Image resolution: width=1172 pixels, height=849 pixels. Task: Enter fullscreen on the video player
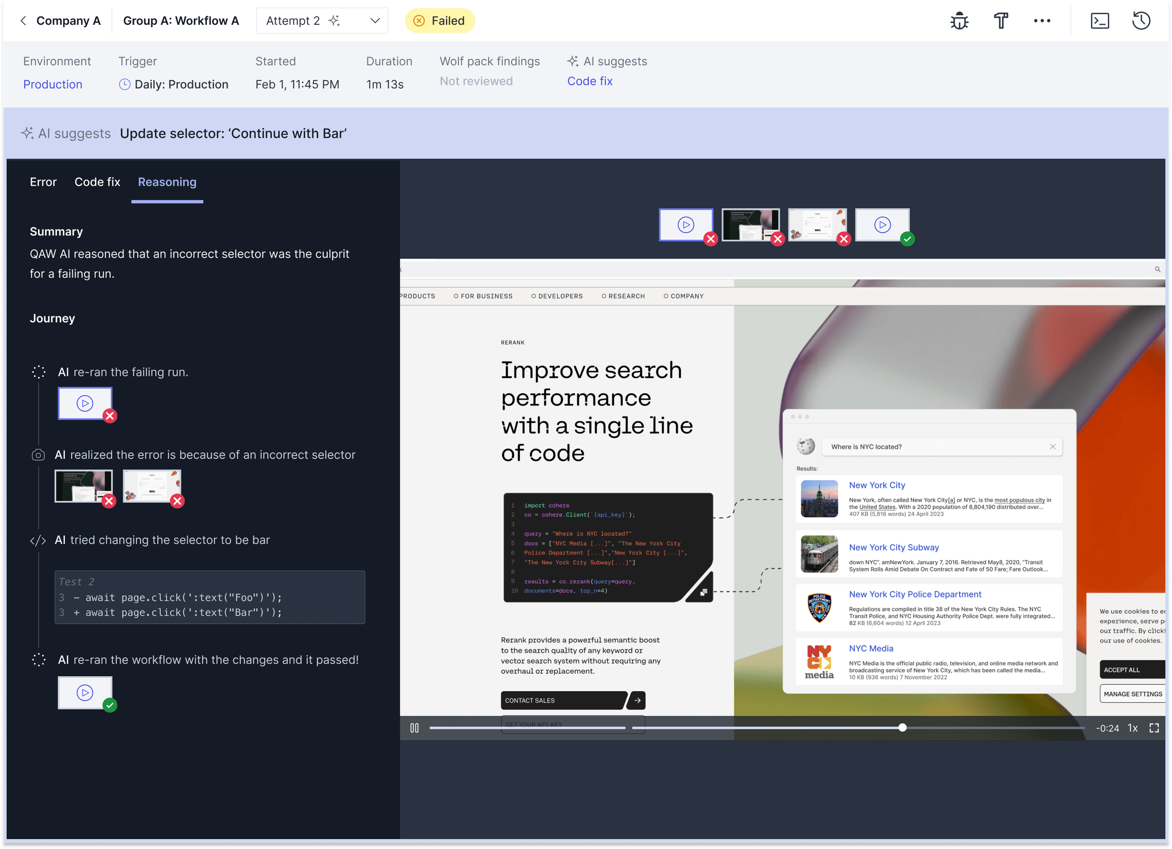coord(1154,728)
